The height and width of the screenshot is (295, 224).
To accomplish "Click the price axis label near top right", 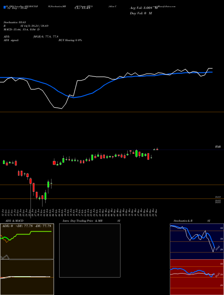I will point(218,146).
